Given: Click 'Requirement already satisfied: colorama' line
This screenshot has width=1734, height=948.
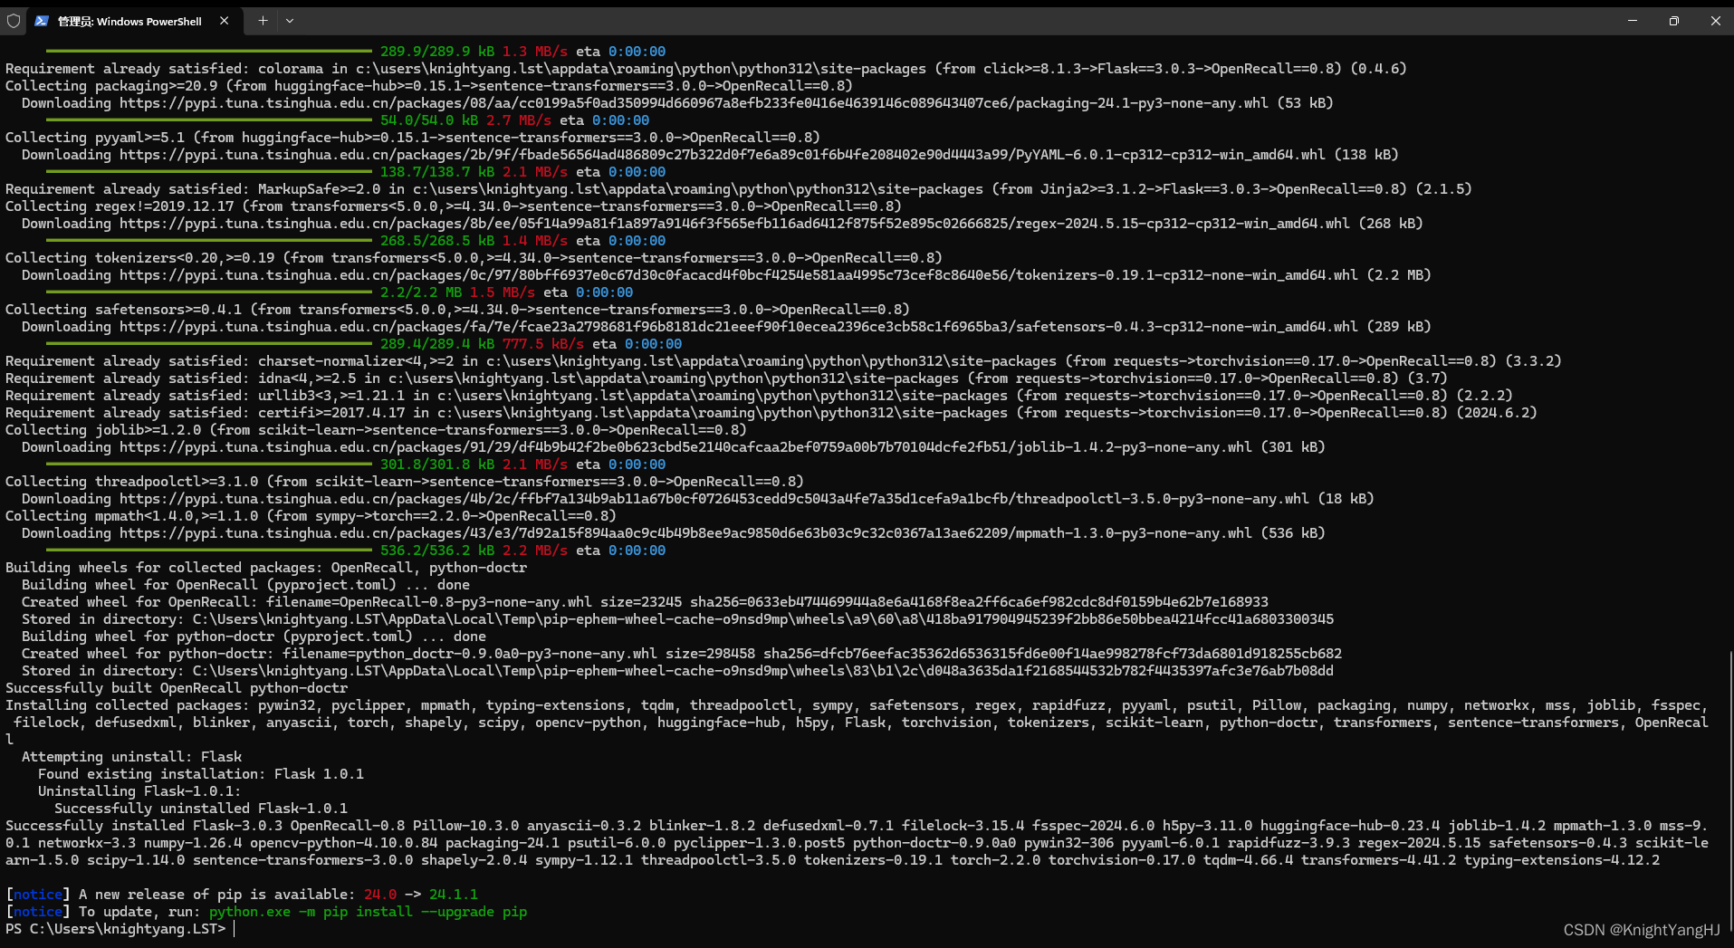Looking at the screenshot, I should (706, 69).
